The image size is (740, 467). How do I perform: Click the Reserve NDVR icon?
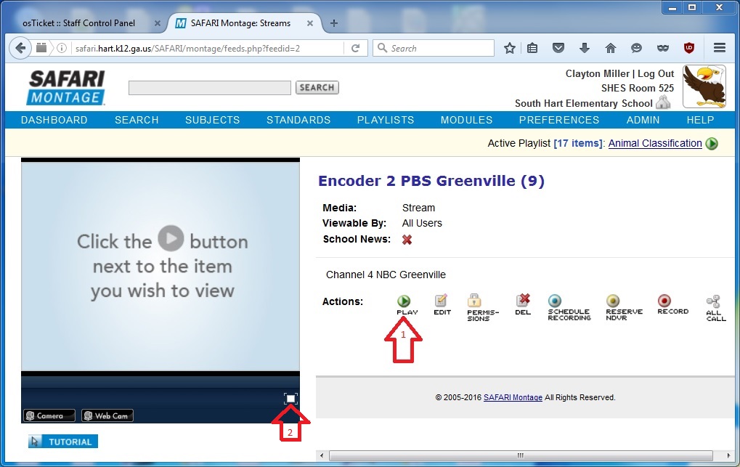tap(613, 301)
